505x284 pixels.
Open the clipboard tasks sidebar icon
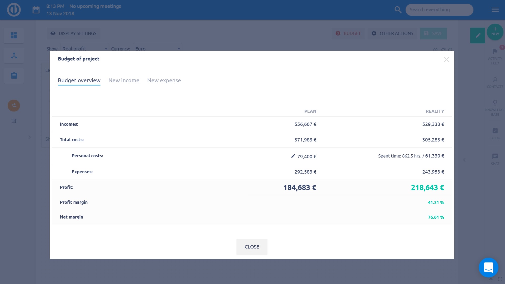(14, 76)
